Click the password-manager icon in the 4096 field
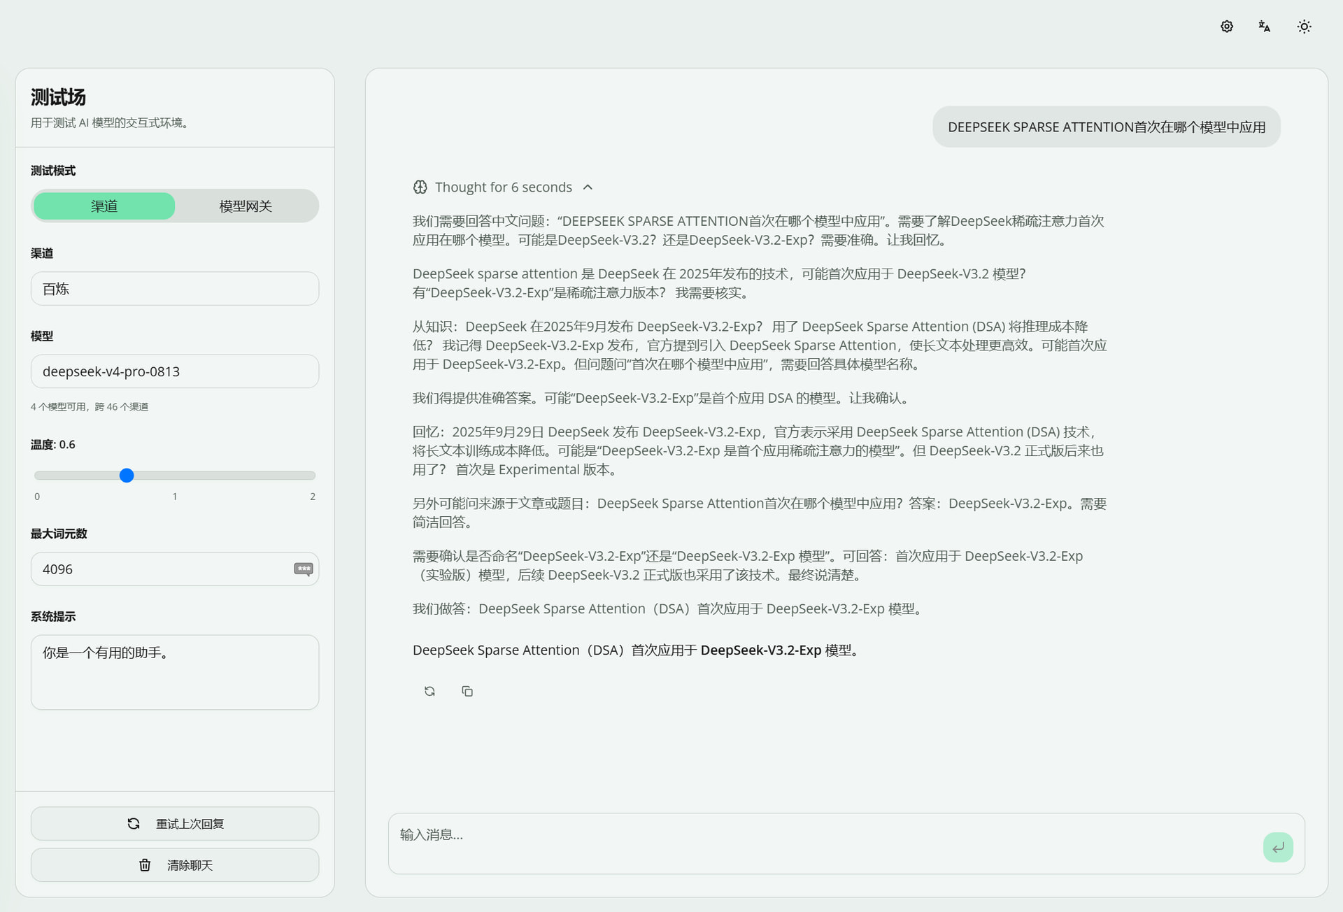 coord(303,569)
